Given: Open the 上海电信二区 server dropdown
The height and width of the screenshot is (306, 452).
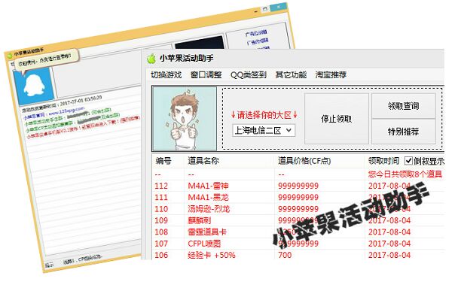Looking at the screenshot, I should 264,131.
